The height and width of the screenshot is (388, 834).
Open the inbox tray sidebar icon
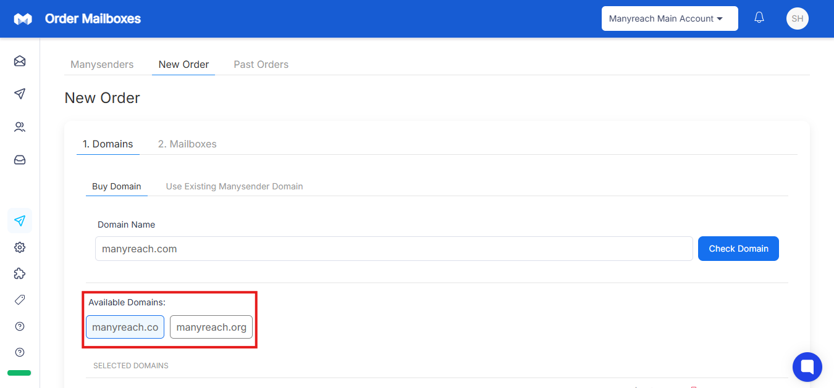click(x=20, y=160)
